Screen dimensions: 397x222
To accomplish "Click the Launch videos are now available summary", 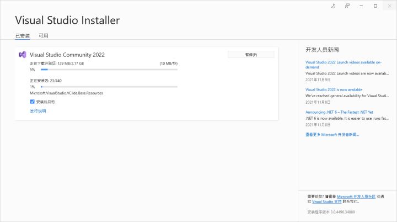I will 347,73.
